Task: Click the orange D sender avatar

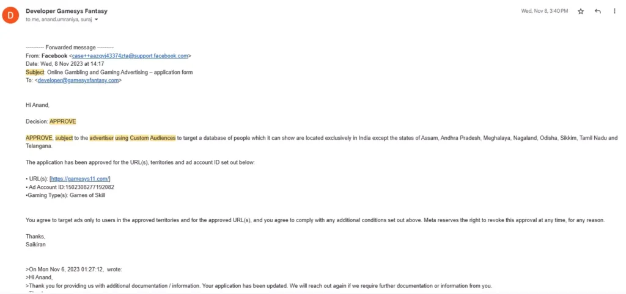Action: point(11,15)
